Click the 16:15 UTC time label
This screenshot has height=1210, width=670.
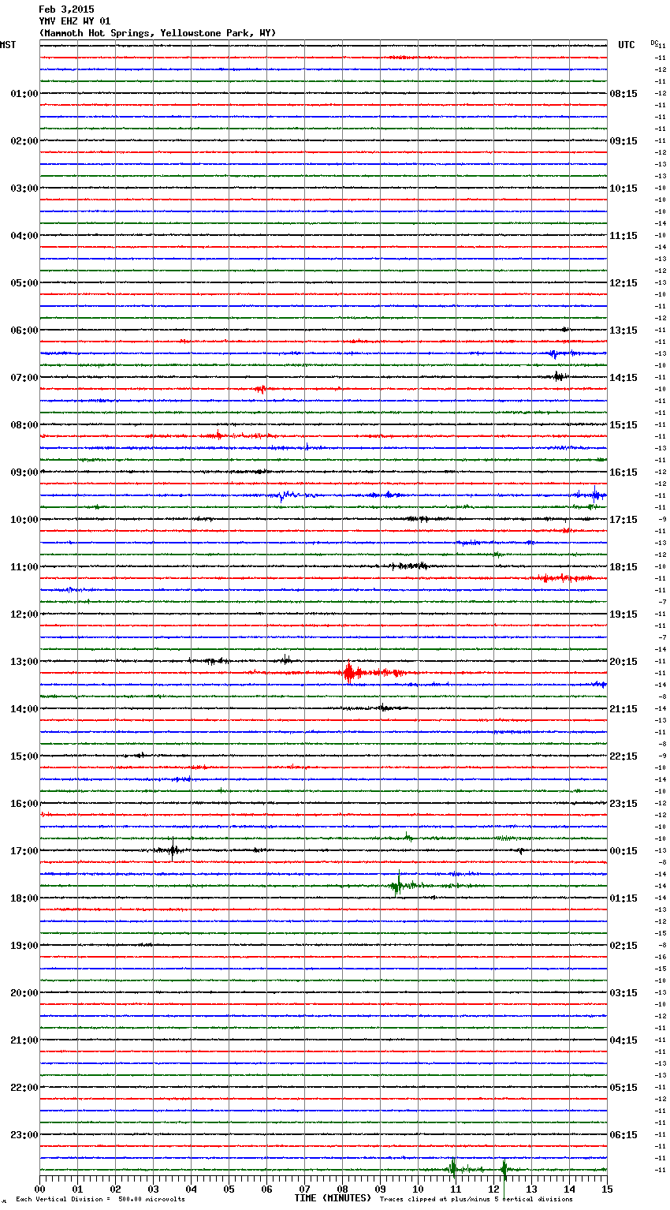coord(623,472)
